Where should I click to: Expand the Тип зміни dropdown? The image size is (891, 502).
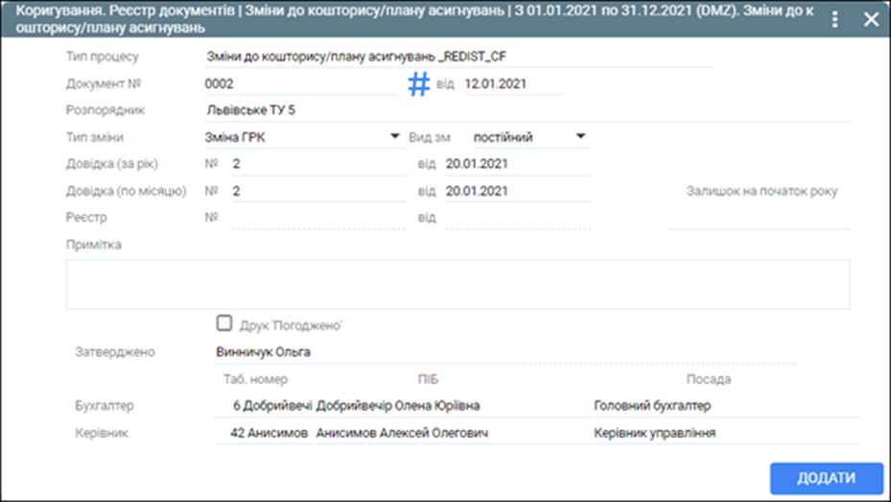click(394, 137)
